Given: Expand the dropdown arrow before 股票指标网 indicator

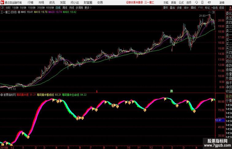Looking at the screenshot, I should pos(2,95).
